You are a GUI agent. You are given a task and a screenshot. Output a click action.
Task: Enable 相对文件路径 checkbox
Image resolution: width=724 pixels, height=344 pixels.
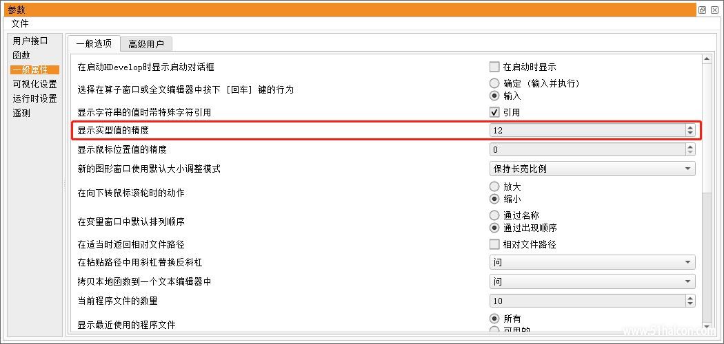(x=494, y=244)
